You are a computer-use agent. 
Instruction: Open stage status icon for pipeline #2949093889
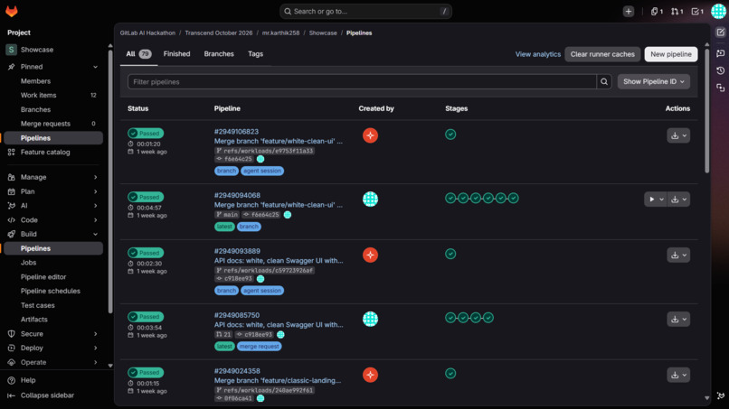tap(450, 254)
